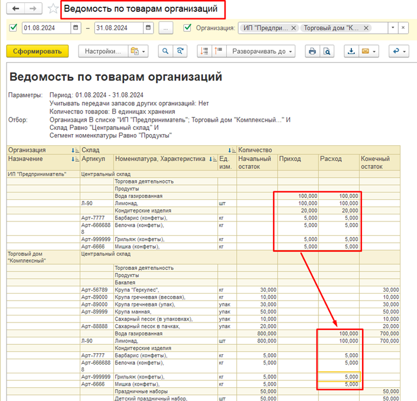417x401 pixels.
Task: Open period selection with ellipsis button
Action: 166,28
